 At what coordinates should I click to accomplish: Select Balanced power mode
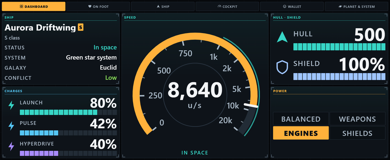[301, 119]
